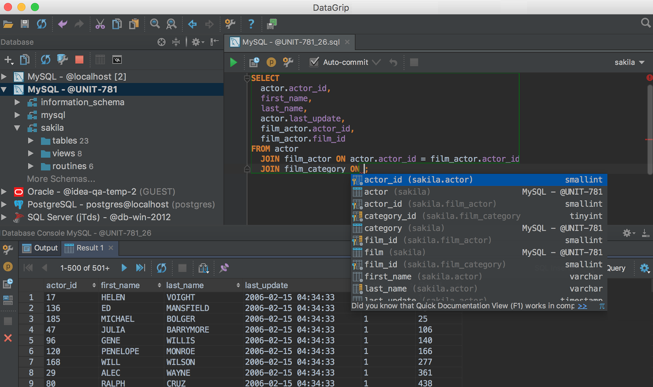Switch to the Output tab
653x387 pixels.
point(40,248)
